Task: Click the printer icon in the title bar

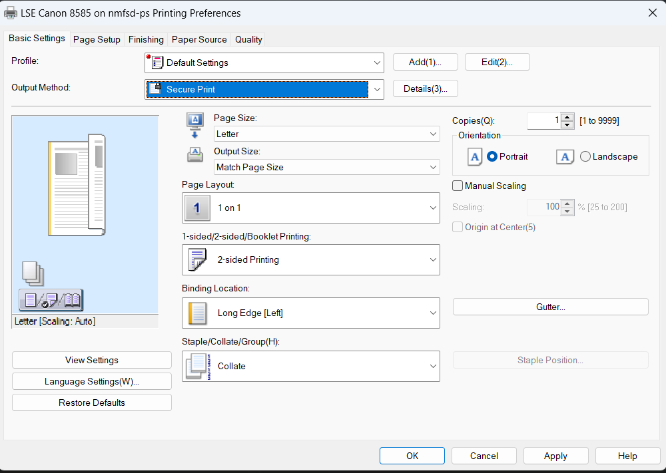Action: [x=10, y=13]
